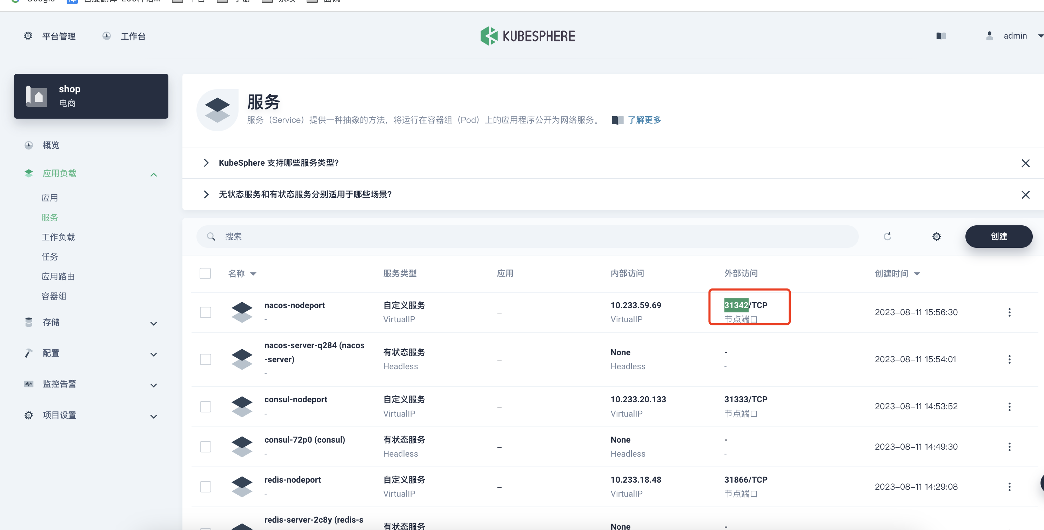Screen dimensions: 1044x530
Task: Select the consul-72p0 row checkbox
Action: pos(206,446)
